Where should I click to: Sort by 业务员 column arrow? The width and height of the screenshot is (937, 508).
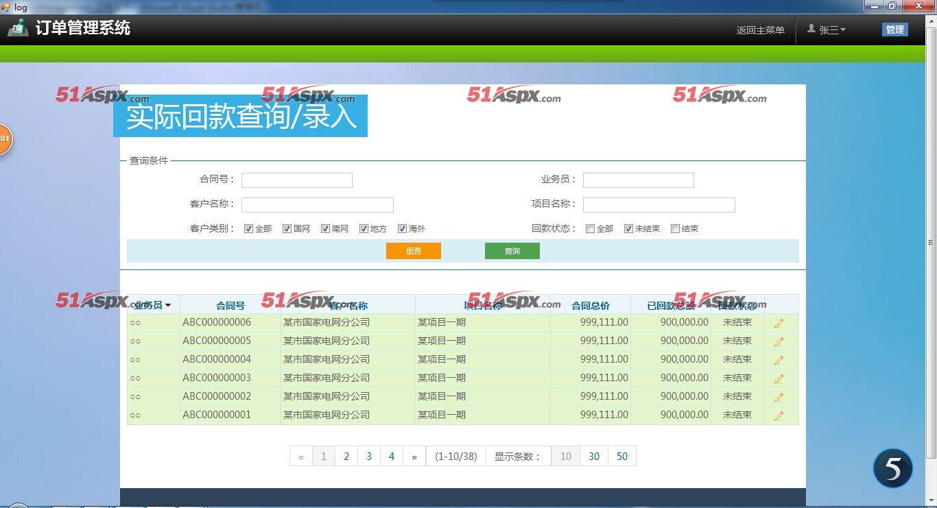point(168,306)
